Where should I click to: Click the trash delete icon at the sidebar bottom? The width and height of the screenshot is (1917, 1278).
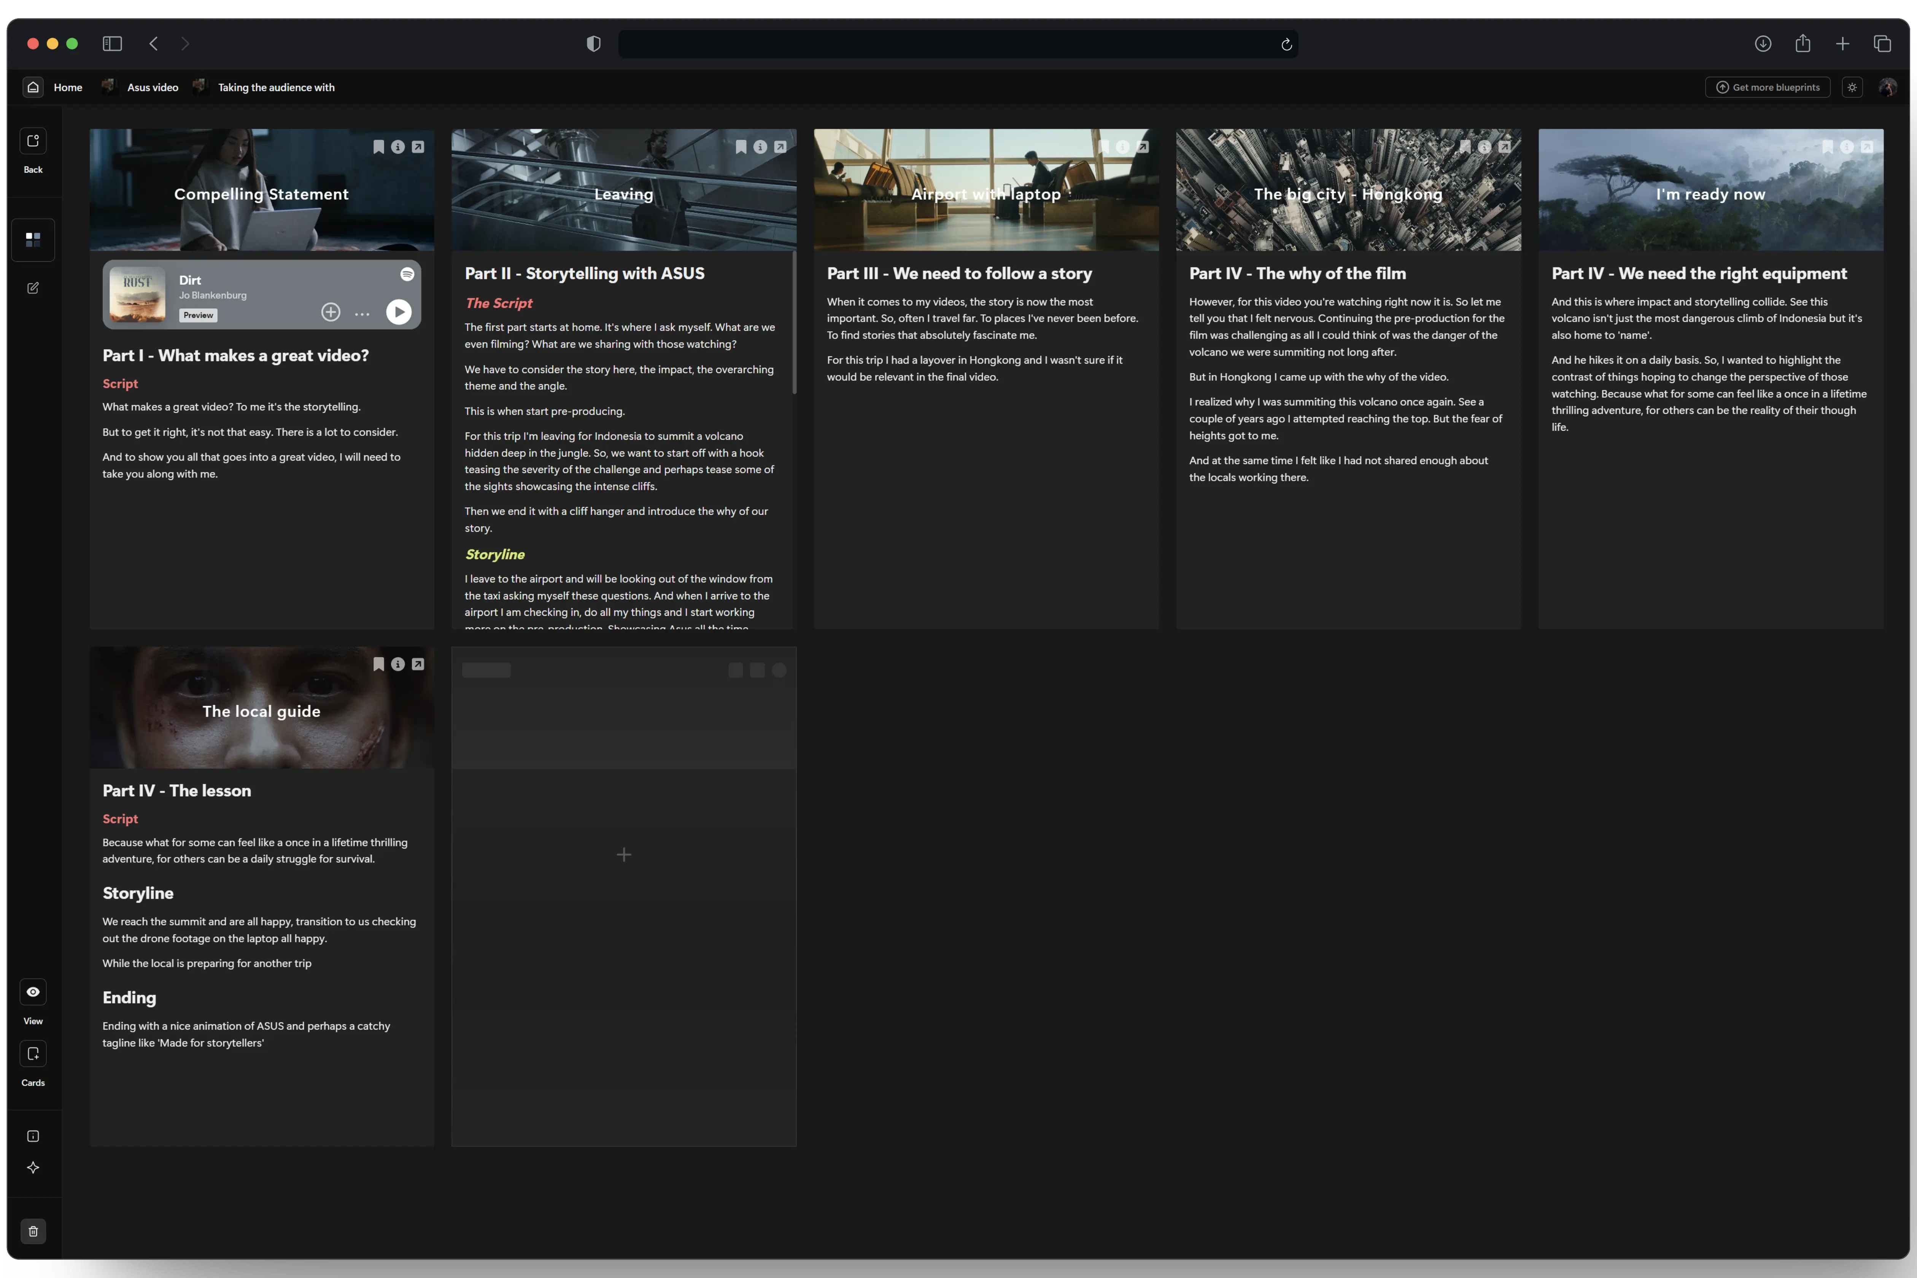tap(33, 1231)
